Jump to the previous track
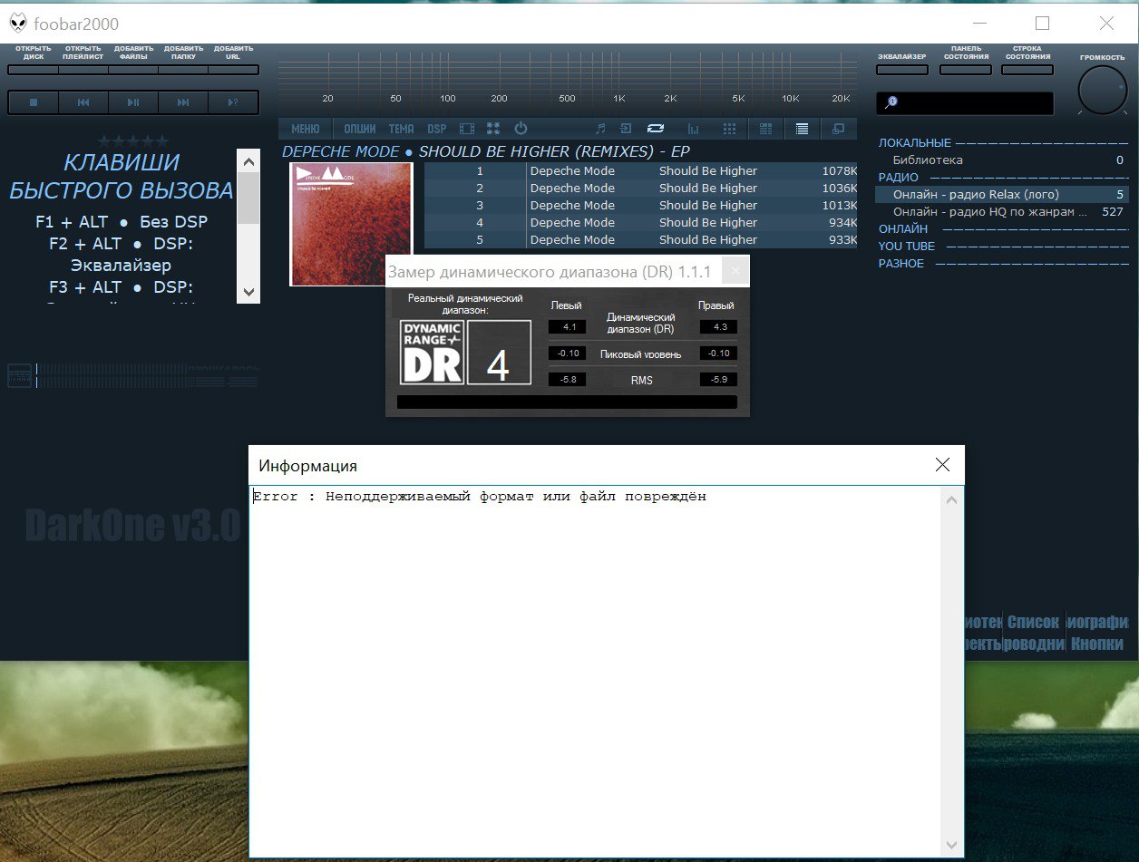Screen dimensions: 1139x862 tap(83, 102)
